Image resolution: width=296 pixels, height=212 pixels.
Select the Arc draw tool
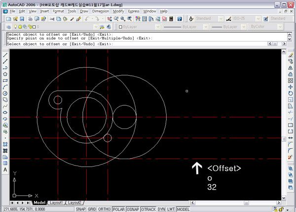tap(5, 87)
